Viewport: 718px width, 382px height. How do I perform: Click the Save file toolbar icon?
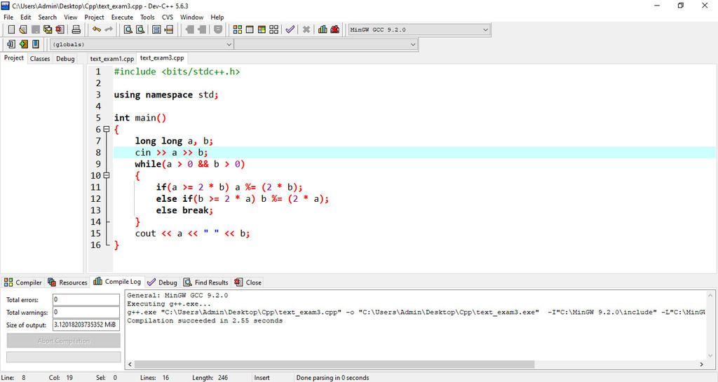(x=36, y=29)
